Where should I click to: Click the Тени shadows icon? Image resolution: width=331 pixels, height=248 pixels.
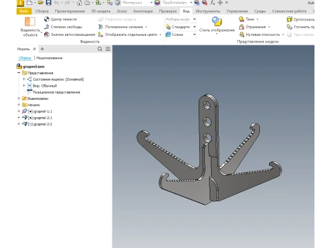(x=241, y=19)
